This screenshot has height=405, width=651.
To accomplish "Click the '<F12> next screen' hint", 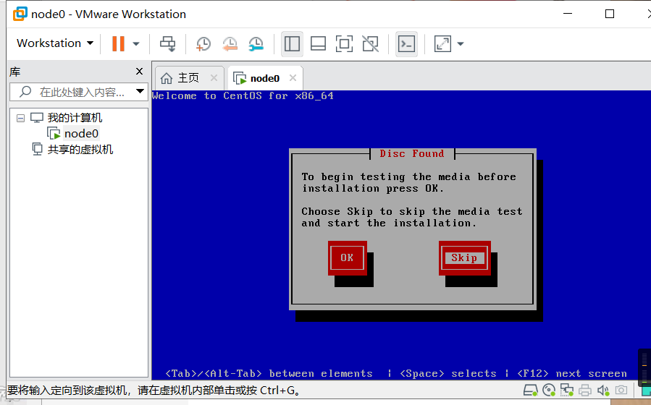I will coord(572,373).
